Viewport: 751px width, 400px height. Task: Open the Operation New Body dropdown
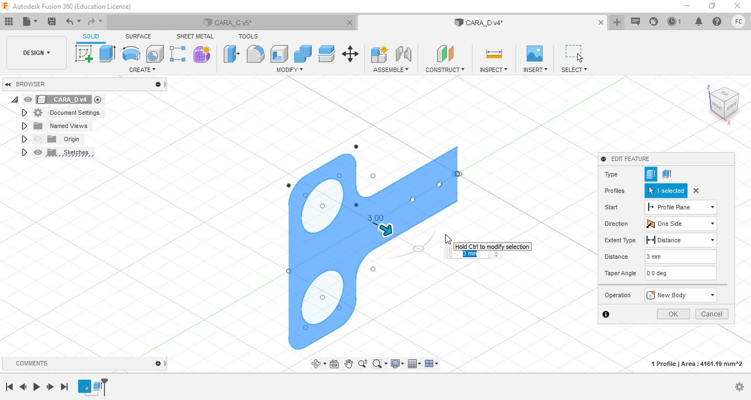click(x=681, y=295)
